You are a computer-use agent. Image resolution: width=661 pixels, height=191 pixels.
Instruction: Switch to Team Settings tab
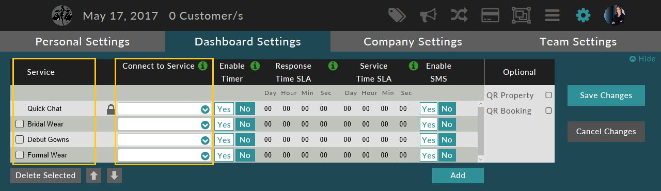pyautogui.click(x=578, y=41)
